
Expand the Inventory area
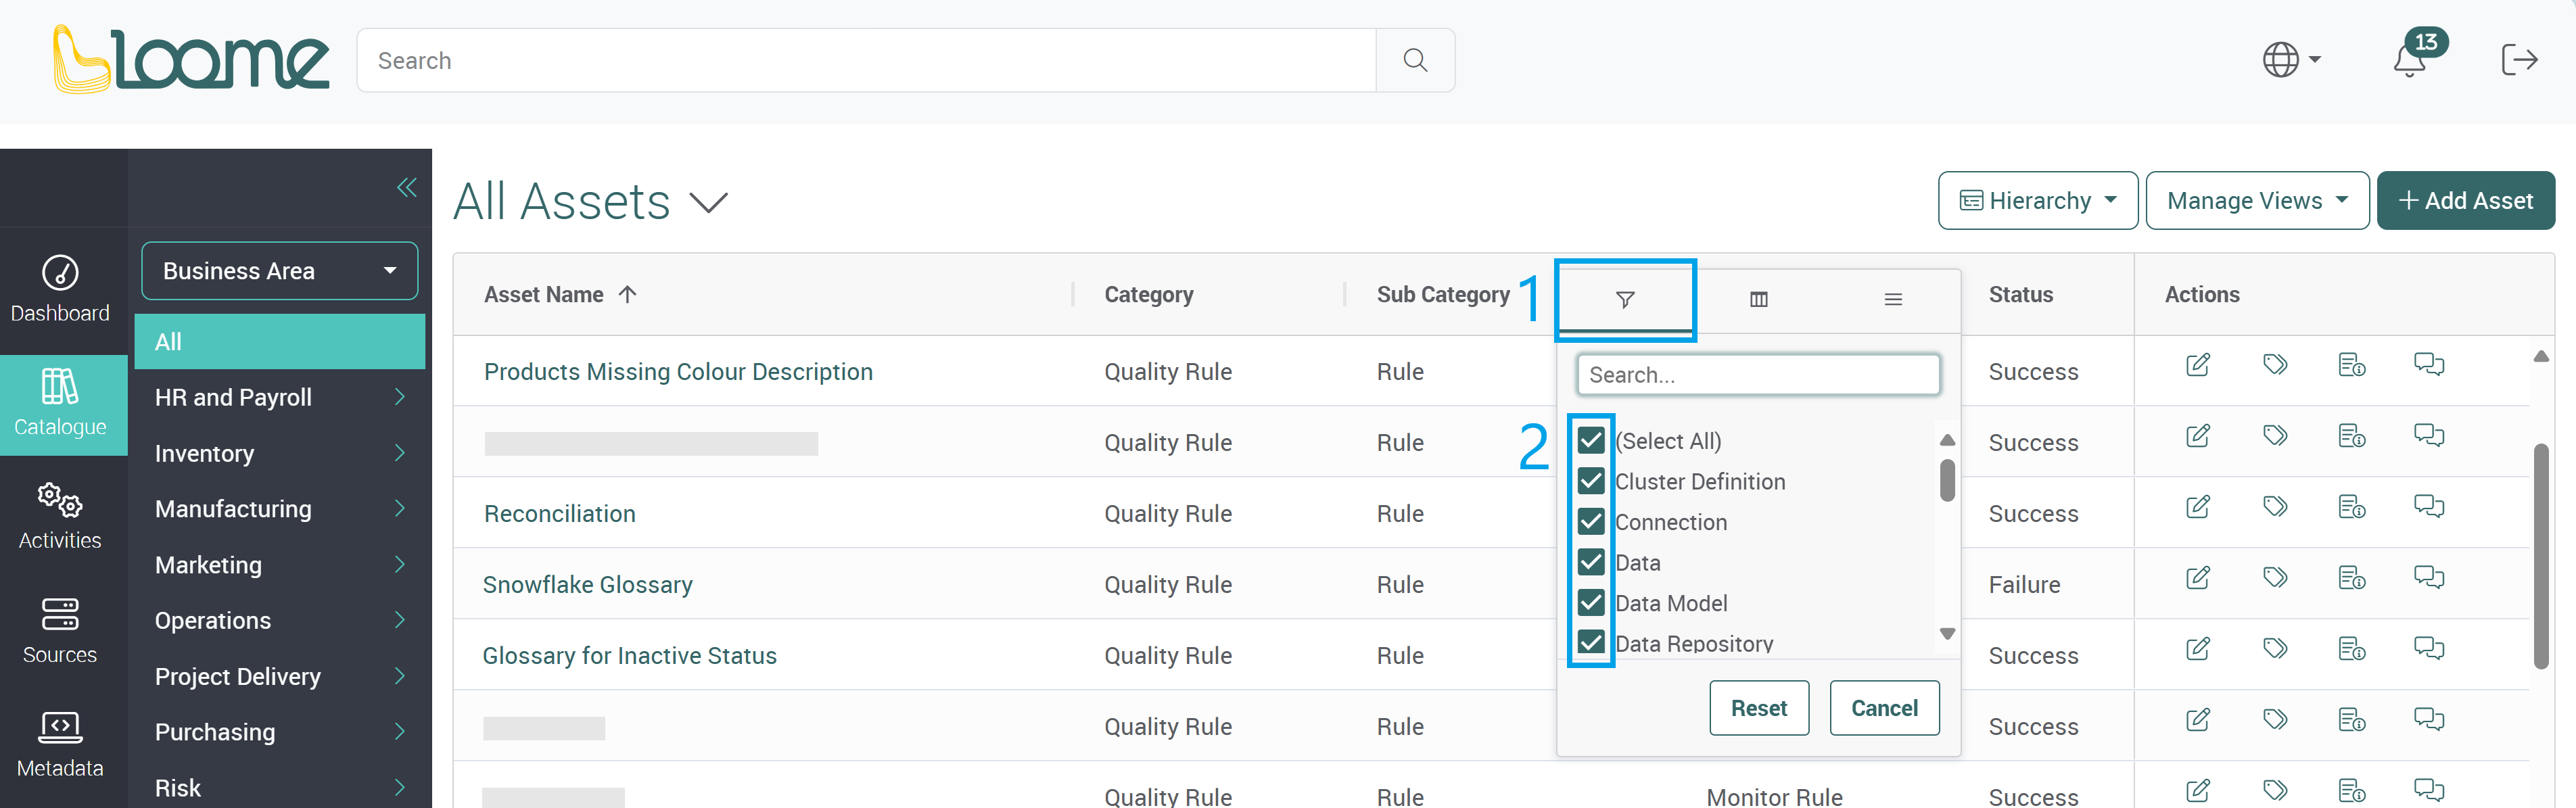(399, 453)
